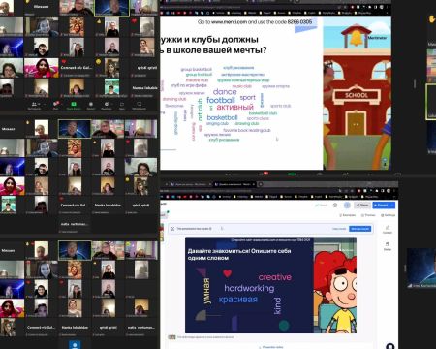Click the code 8266 0305 at the slide top
This screenshot has width=436, height=349.
(x=299, y=22)
